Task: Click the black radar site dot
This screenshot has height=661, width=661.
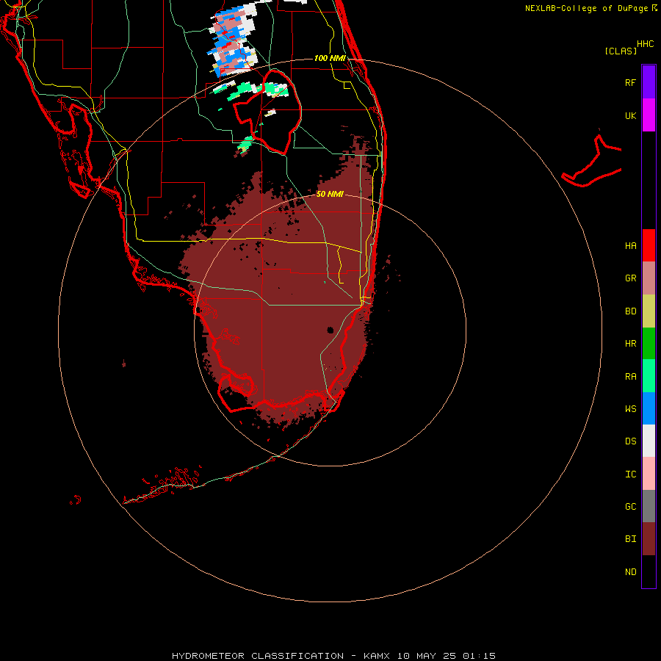Action: [x=330, y=330]
